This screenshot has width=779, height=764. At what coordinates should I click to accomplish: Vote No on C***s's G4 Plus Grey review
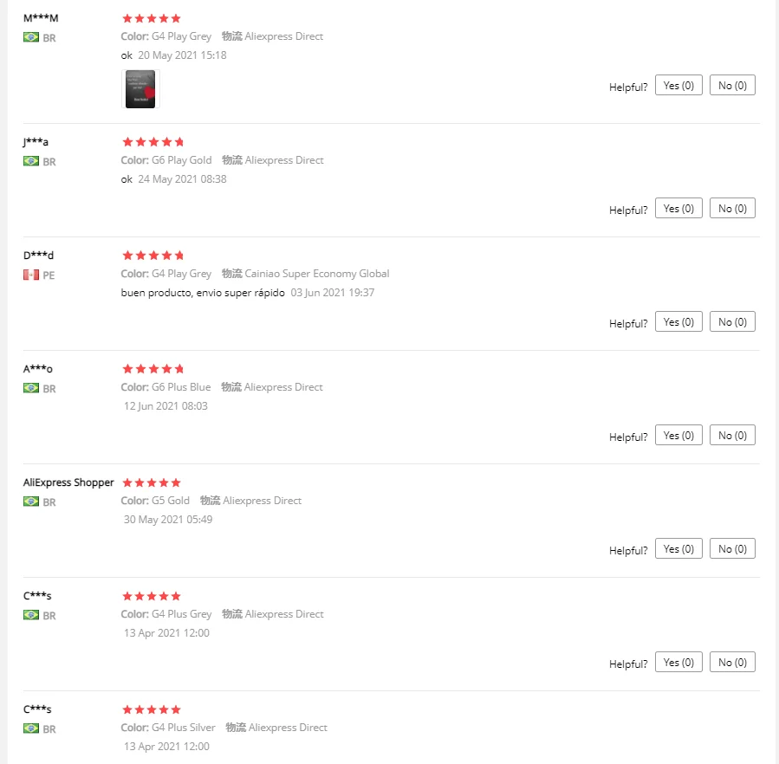pyautogui.click(x=732, y=662)
